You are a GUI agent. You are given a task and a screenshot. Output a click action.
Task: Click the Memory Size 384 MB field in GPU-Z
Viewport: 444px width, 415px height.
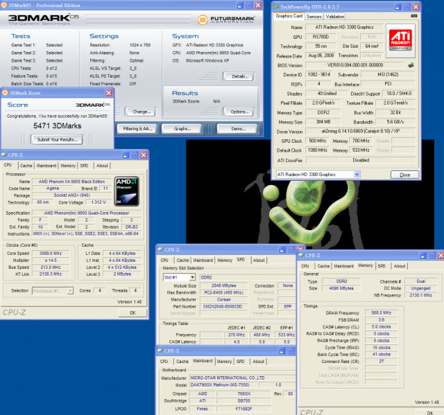coord(323,122)
